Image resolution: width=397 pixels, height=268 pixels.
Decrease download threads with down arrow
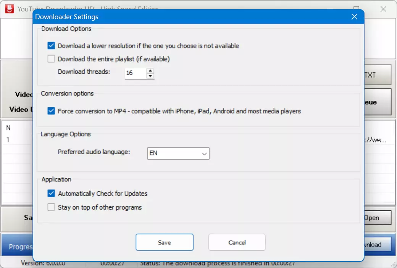(150, 76)
